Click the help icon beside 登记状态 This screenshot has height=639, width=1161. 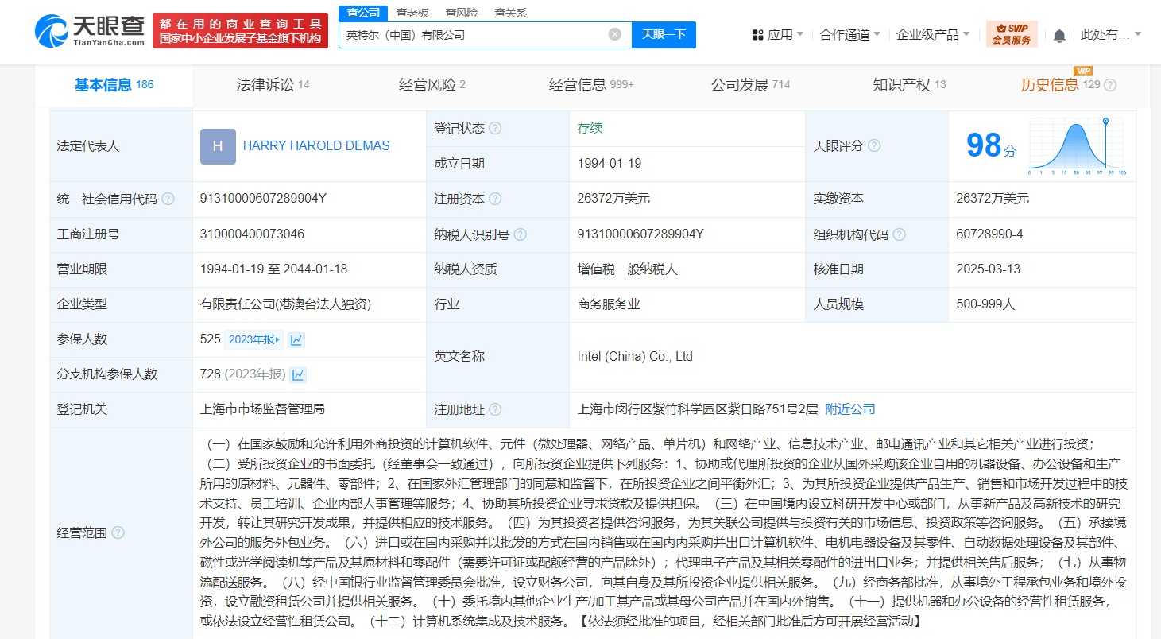(495, 128)
